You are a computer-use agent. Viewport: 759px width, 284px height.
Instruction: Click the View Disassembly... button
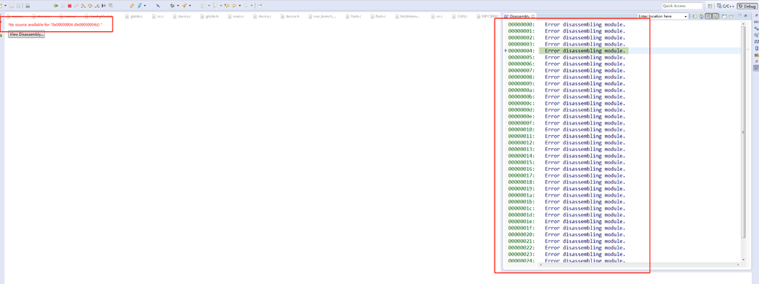click(26, 34)
